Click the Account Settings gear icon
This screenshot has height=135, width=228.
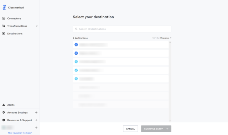click(4, 112)
